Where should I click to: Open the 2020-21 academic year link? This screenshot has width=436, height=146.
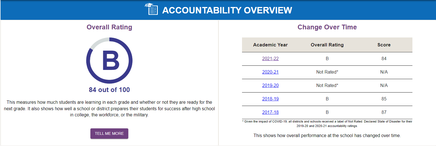tap(270, 72)
